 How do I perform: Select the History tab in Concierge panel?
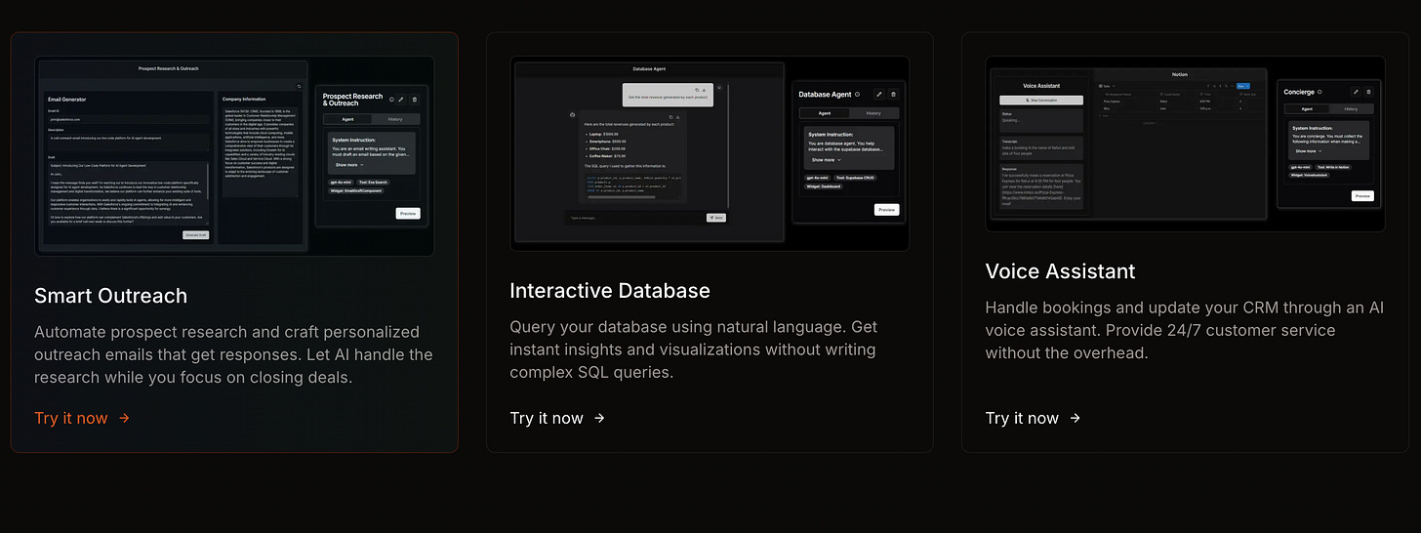pos(1351,108)
